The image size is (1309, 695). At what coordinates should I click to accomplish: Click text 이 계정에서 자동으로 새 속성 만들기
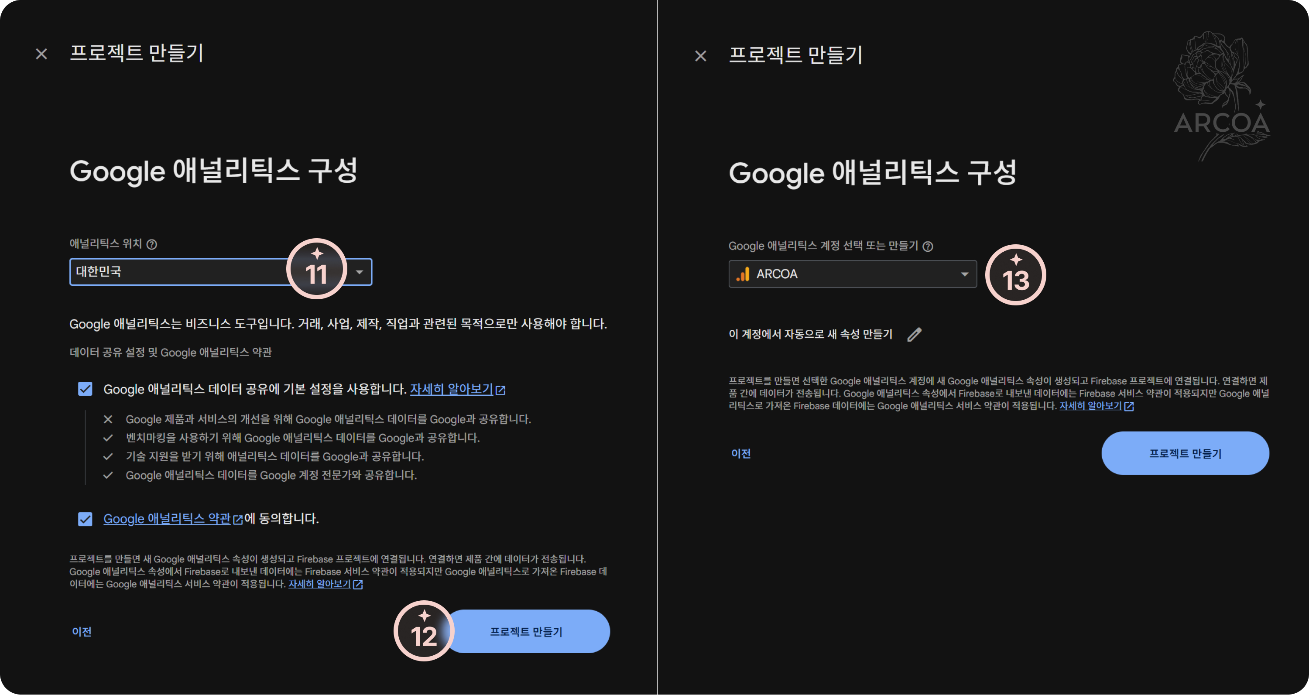(x=811, y=334)
